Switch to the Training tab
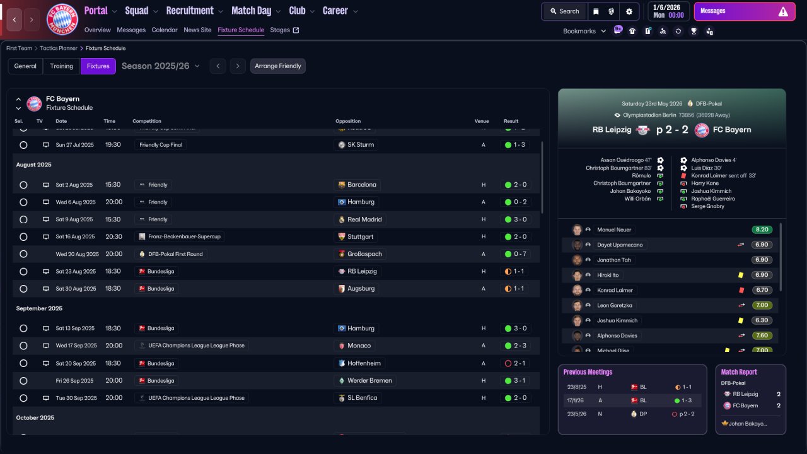 click(x=62, y=66)
